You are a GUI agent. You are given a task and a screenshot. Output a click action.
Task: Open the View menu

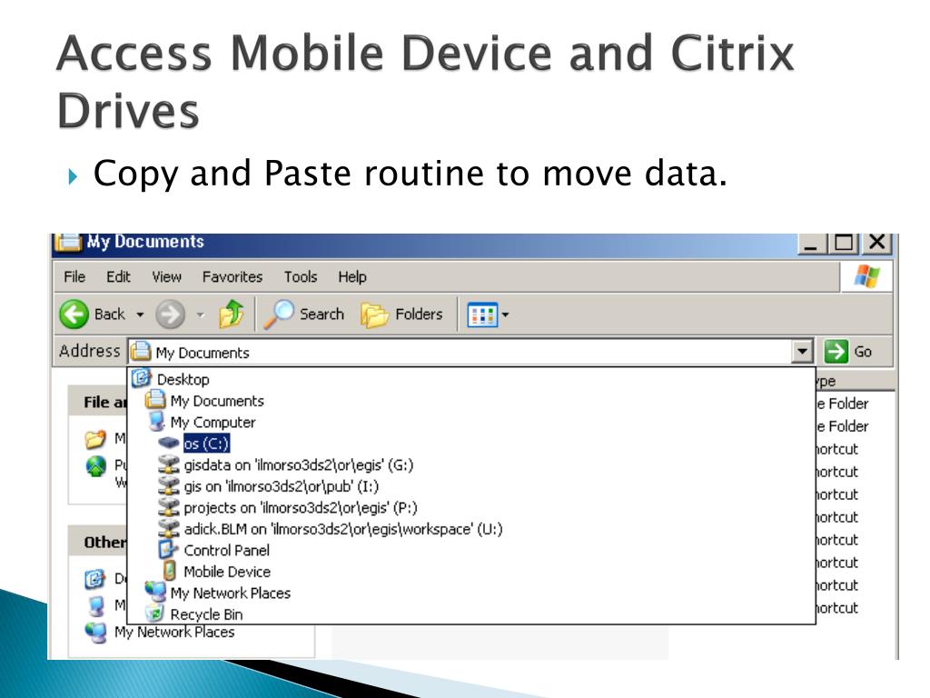(167, 276)
